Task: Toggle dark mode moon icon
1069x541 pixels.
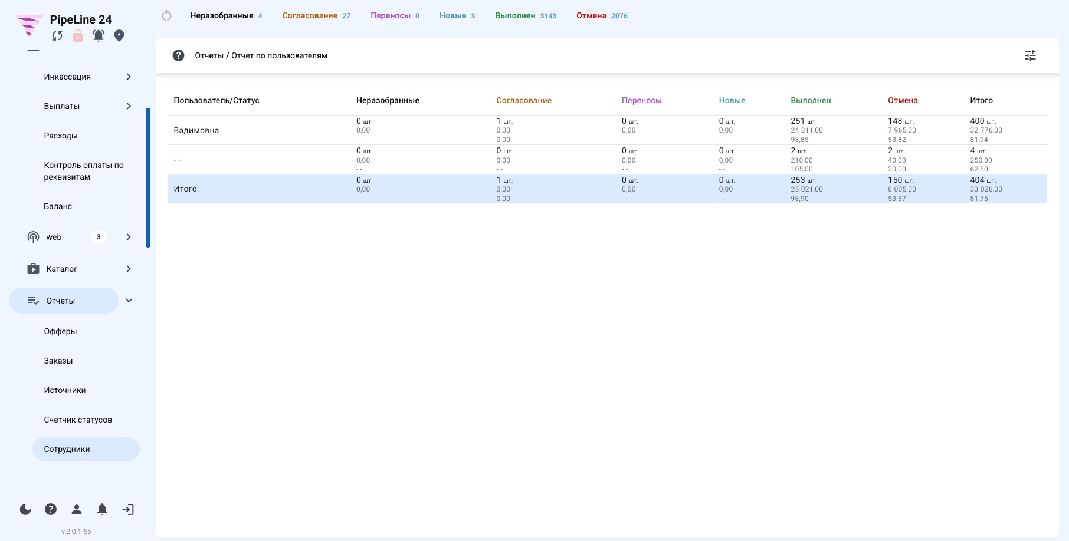Action: click(25, 509)
